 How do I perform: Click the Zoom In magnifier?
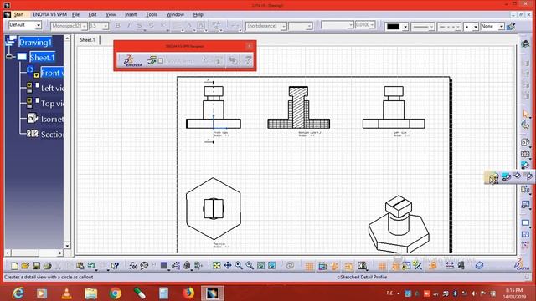tap(239, 266)
